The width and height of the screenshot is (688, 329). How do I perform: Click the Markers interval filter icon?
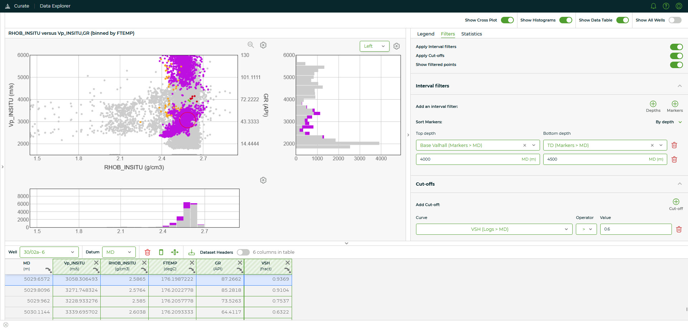click(675, 105)
